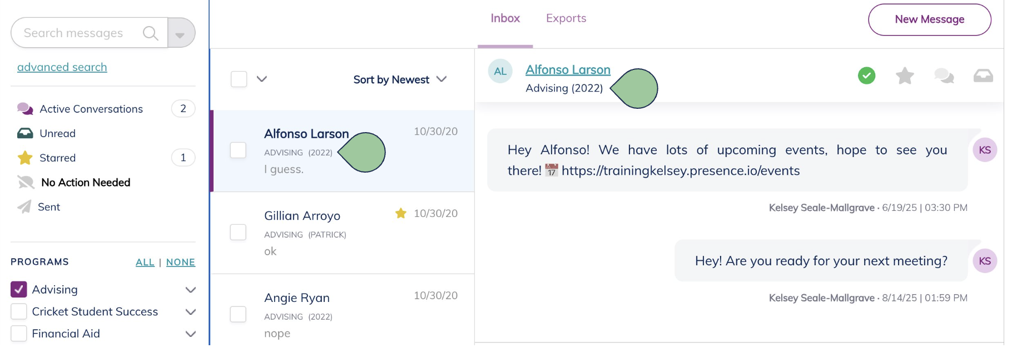1012x353 pixels.
Task: Open the advanced search link
Action: (x=62, y=67)
